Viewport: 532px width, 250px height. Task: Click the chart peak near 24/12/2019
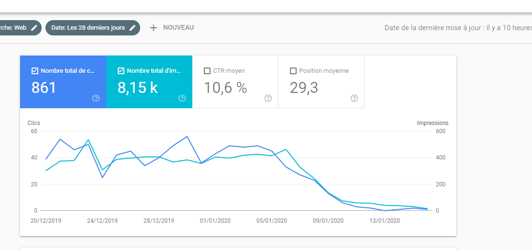tap(88, 139)
